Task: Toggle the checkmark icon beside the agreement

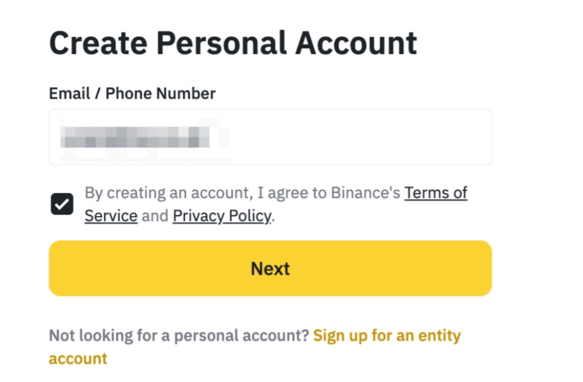Action: (62, 204)
